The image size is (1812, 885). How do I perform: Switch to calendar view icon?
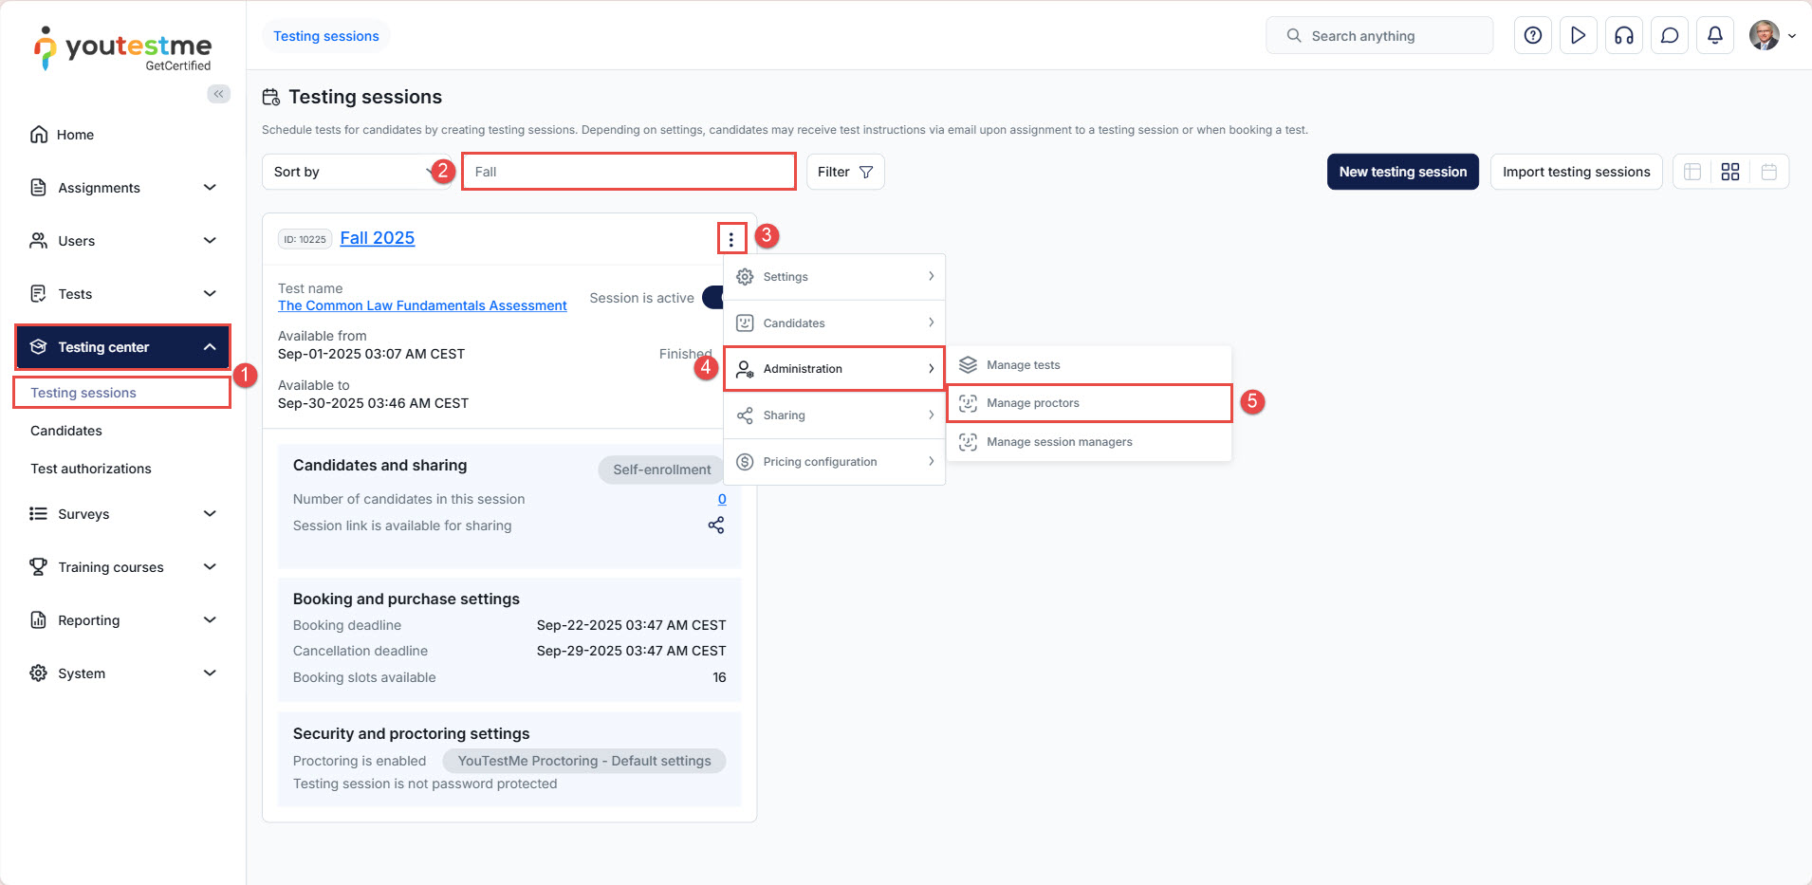click(1769, 172)
